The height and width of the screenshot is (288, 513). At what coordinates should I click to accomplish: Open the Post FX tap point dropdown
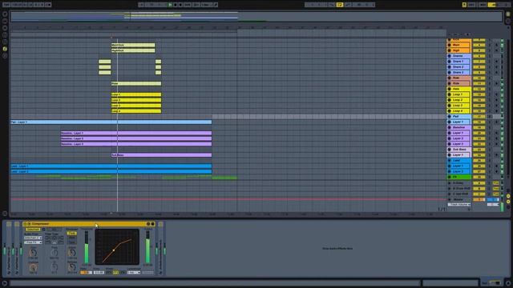click(x=33, y=242)
